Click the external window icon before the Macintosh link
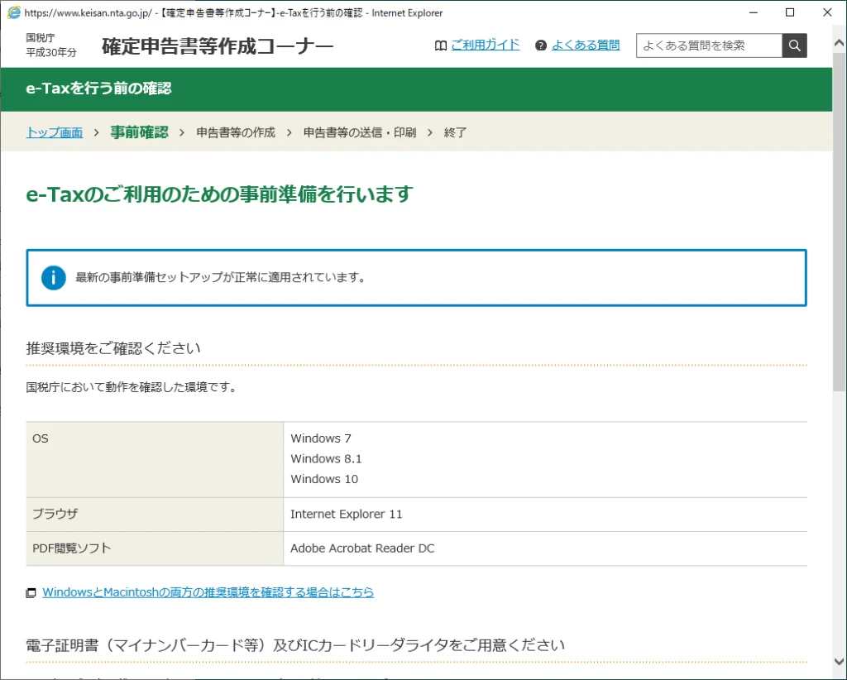 click(x=31, y=592)
